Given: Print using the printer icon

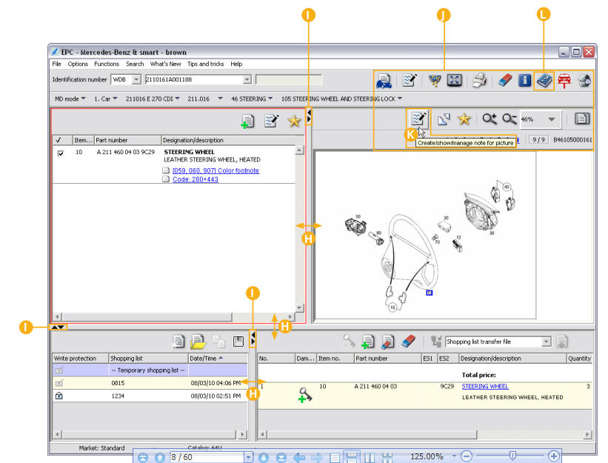Looking at the screenshot, I should click(479, 81).
